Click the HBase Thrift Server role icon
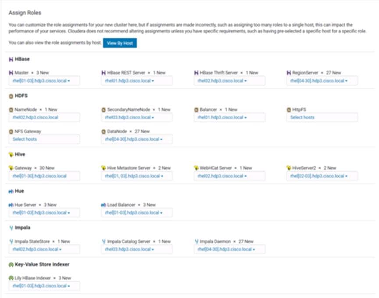Viewport: 379px width, 298px height. pyautogui.click(x=196, y=73)
